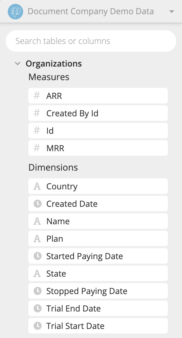This screenshot has width=182, height=338.
Task: Focus the Search tables or columns field
Action: [x=91, y=41]
